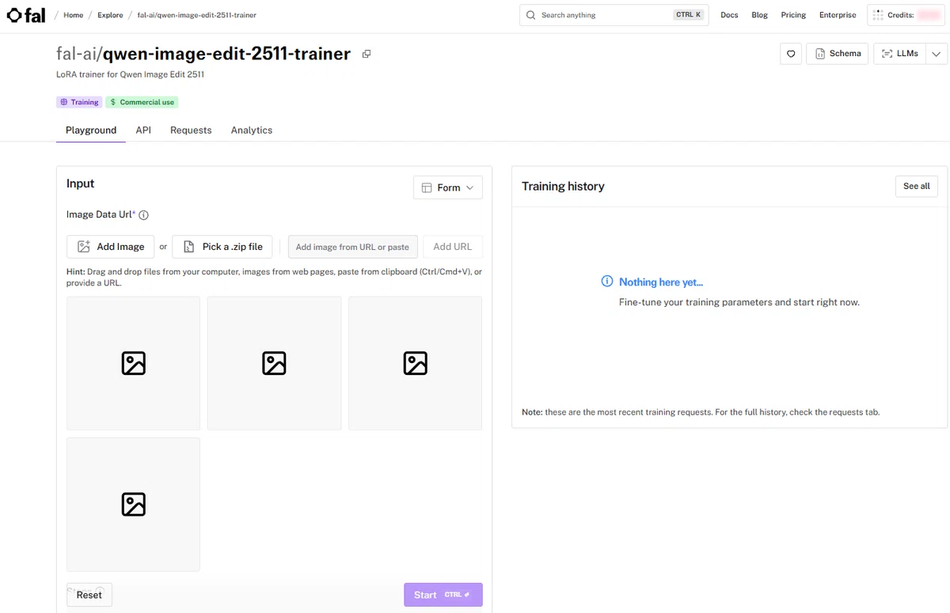Click the "Nothing here yet..." message
The width and height of the screenshot is (950, 613).
pyautogui.click(x=661, y=282)
